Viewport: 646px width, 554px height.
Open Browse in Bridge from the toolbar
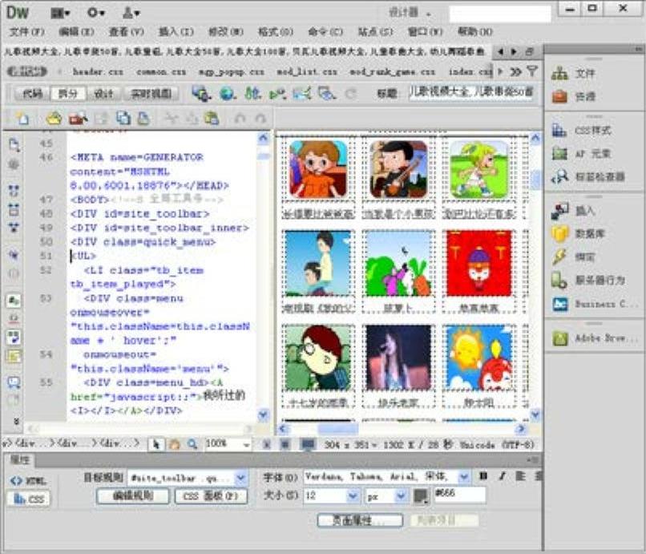pyautogui.click(x=79, y=119)
